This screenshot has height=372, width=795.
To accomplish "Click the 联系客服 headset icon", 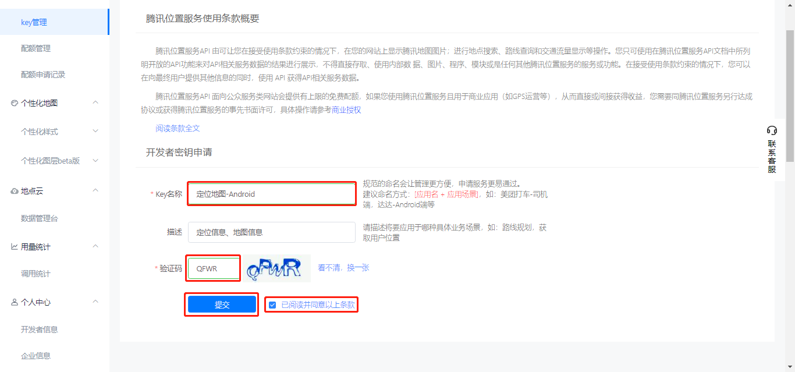I will 772,130.
